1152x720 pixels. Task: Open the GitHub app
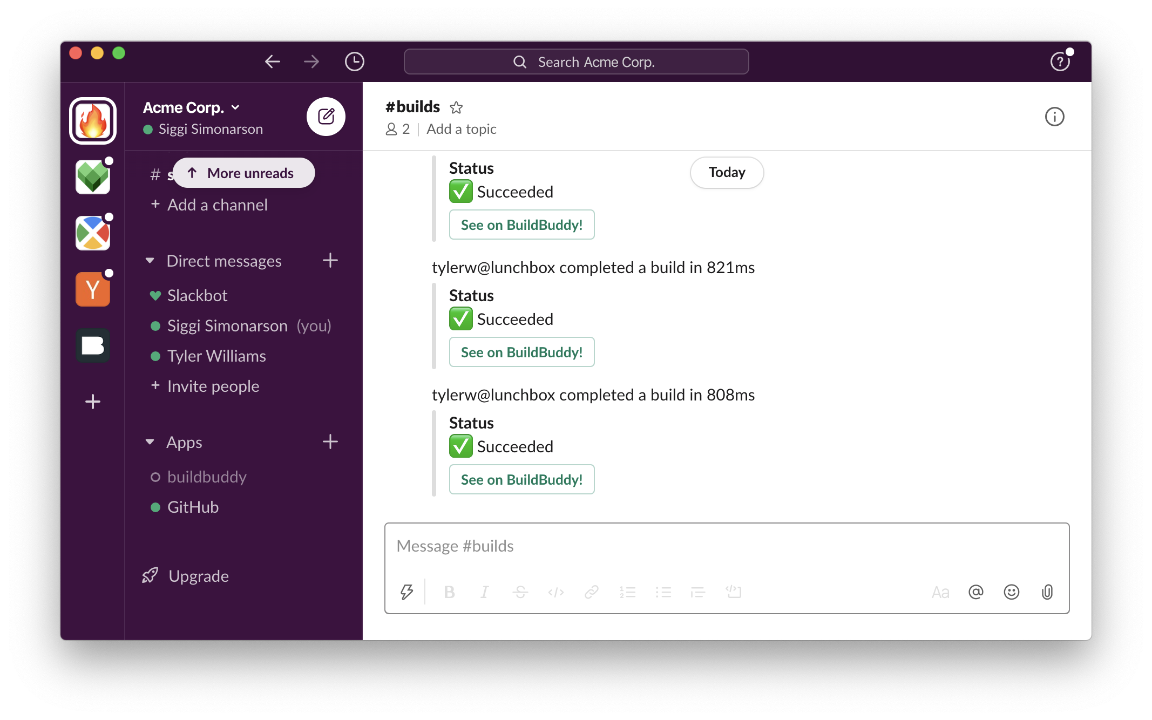coord(185,507)
